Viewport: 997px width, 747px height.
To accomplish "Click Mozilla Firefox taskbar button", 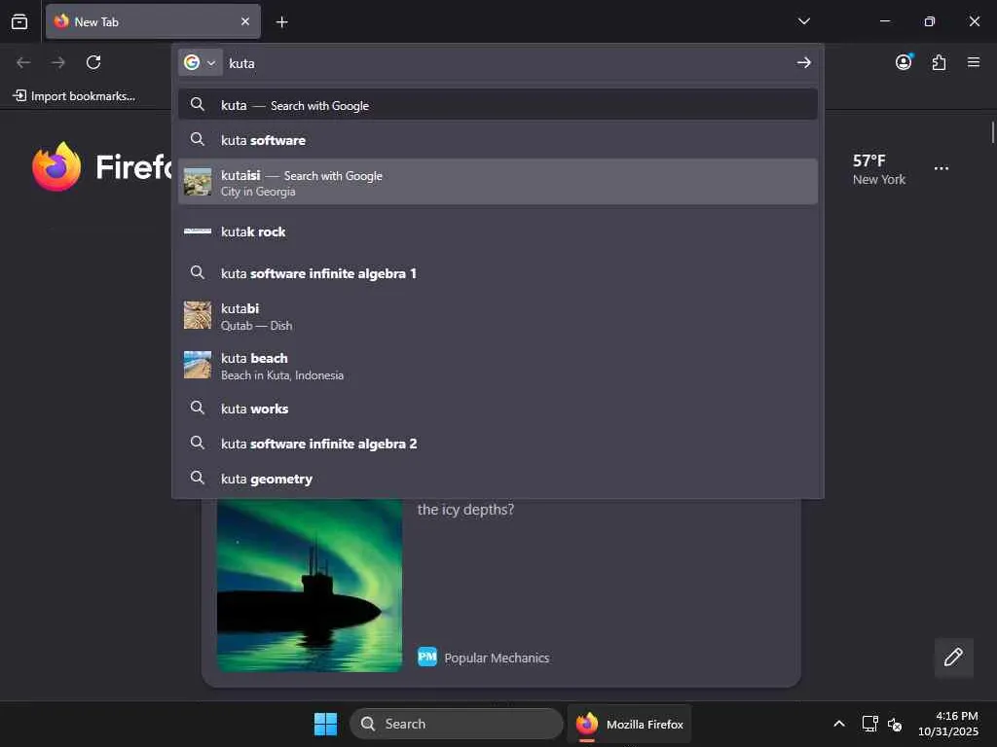I will pyautogui.click(x=630, y=724).
